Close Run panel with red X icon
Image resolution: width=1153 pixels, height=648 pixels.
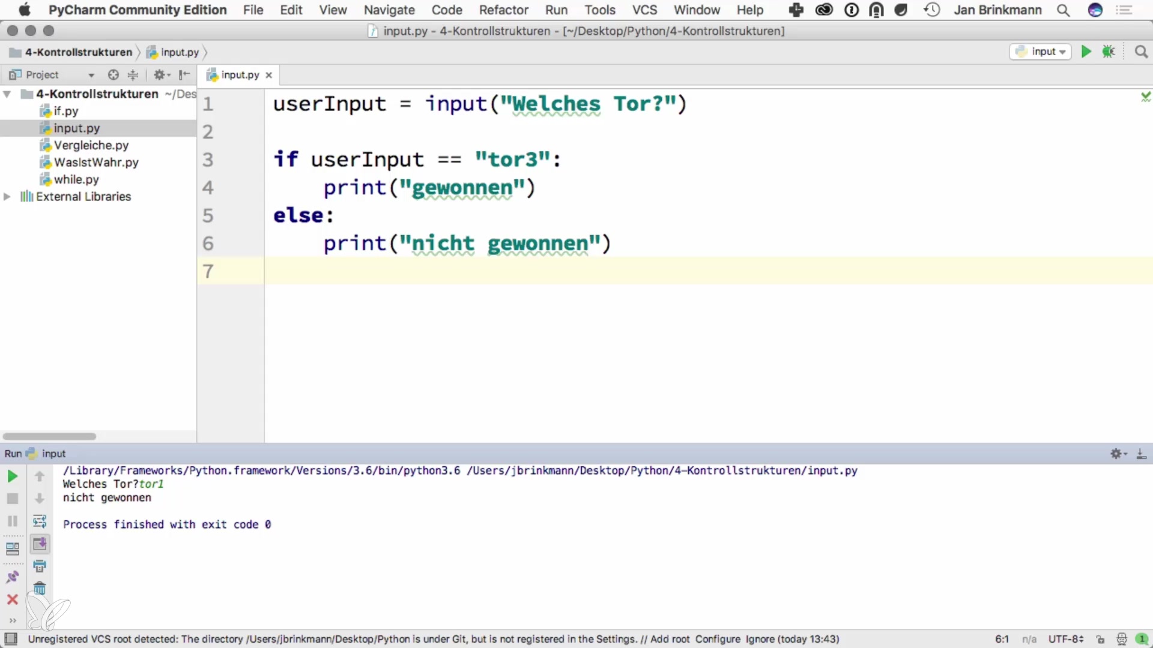coord(12,599)
